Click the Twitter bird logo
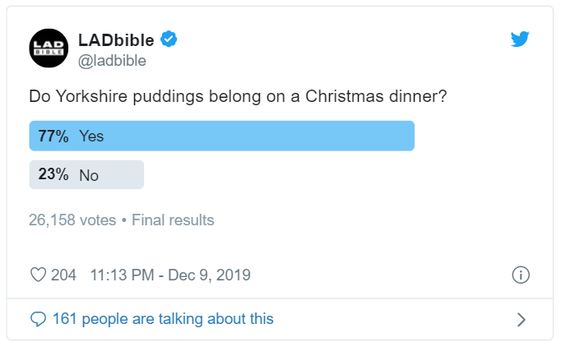This screenshot has width=561, height=347. click(520, 39)
